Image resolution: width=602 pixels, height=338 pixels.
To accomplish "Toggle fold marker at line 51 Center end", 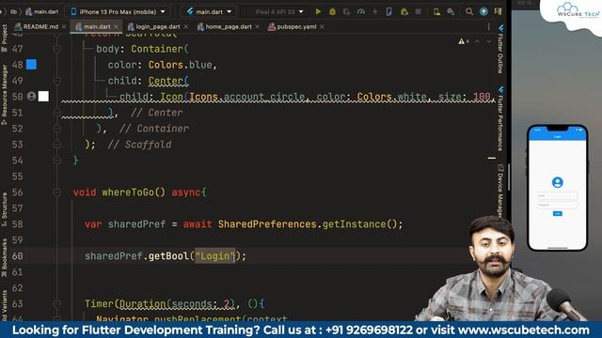I will 57,113.
